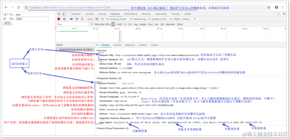This screenshot has width=290, height=139.
Task: Click the 用户名 username field
Action: pos(32,15)
